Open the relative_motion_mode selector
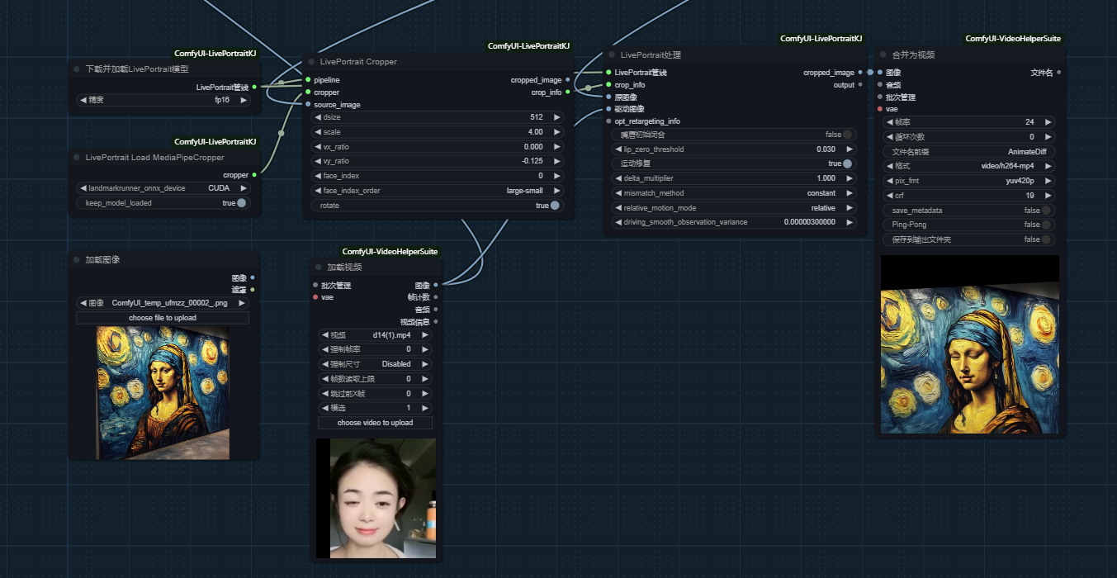 pyautogui.click(x=734, y=208)
